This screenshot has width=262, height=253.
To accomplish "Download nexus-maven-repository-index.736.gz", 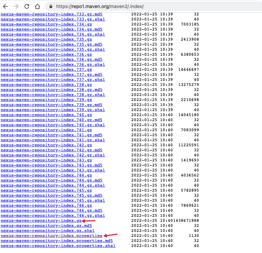I will coord(46,54).
